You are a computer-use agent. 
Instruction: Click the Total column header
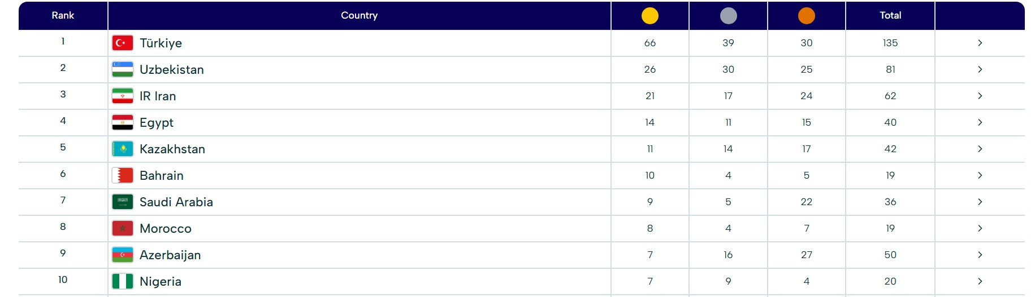pyautogui.click(x=890, y=16)
